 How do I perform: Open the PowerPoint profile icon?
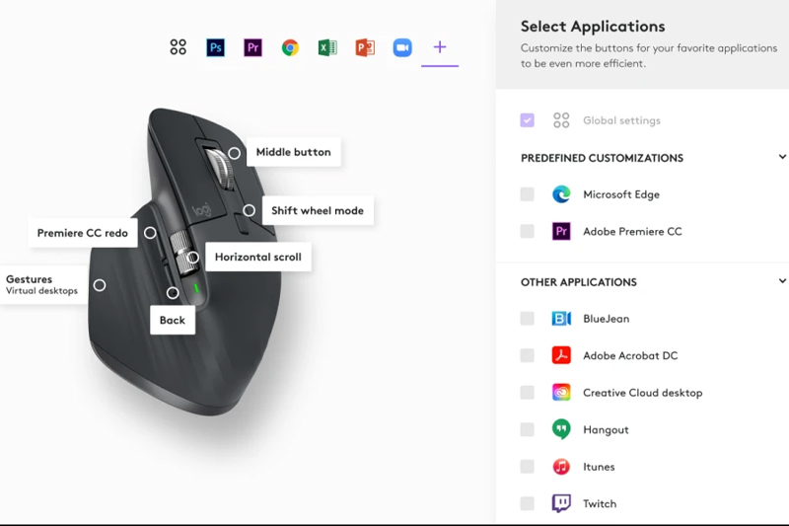tap(365, 47)
